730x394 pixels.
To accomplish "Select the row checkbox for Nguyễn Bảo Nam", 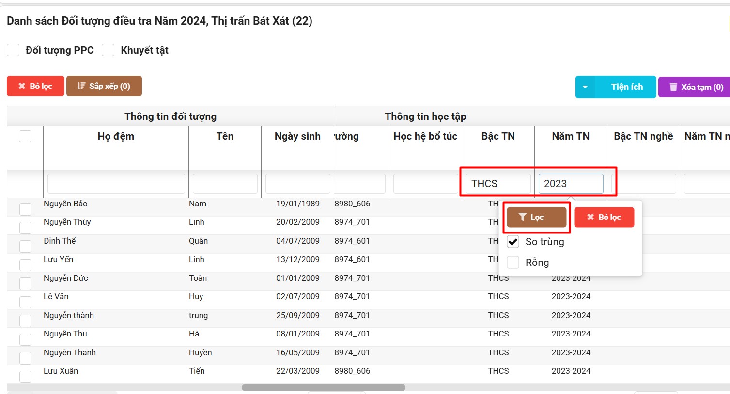I will tap(25, 209).
